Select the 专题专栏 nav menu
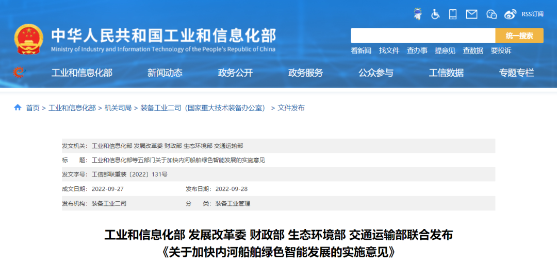The image size is (557, 264). 516,73
